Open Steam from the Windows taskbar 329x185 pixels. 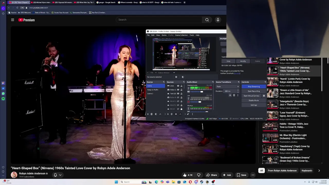202,182
